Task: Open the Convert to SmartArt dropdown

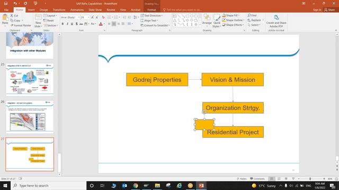Action: point(155,25)
